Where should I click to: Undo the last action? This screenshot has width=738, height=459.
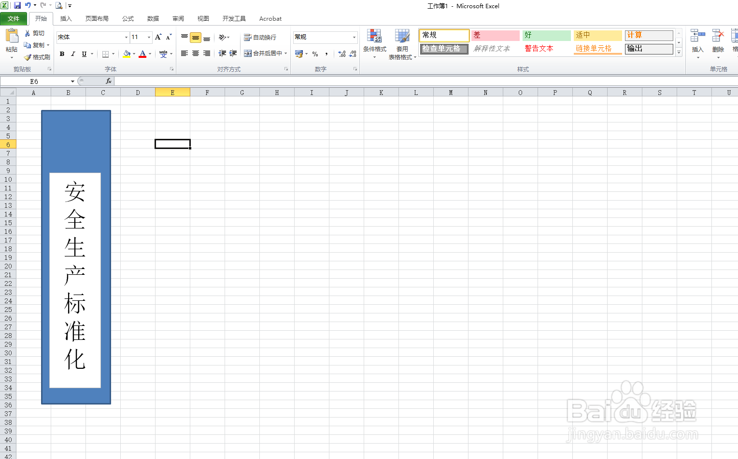[28, 5]
